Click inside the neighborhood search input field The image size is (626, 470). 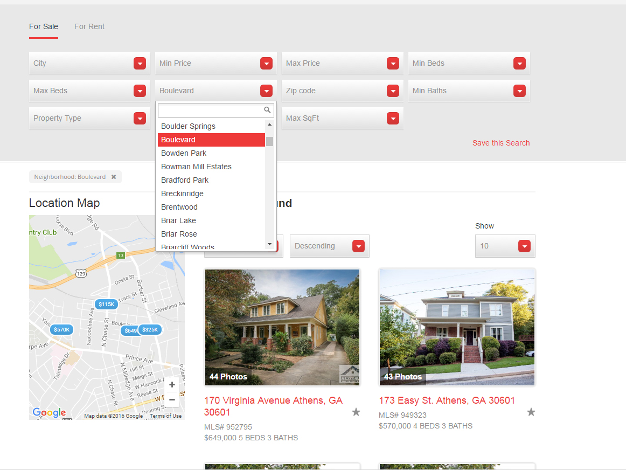click(x=210, y=109)
